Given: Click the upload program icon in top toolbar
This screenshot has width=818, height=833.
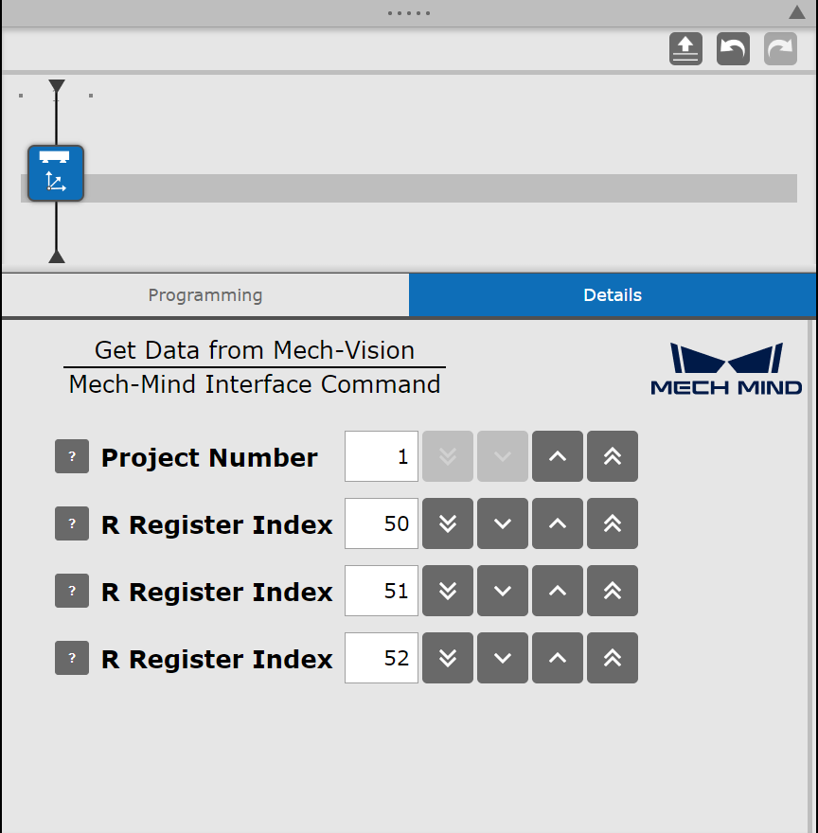Looking at the screenshot, I should click(x=685, y=49).
